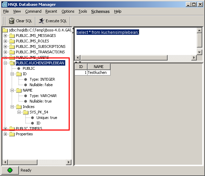
Task: Select the PUBLIC schema leaf entry
Action: 29,68
